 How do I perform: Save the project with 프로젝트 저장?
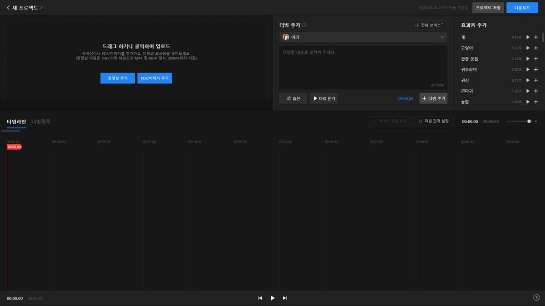pos(488,8)
